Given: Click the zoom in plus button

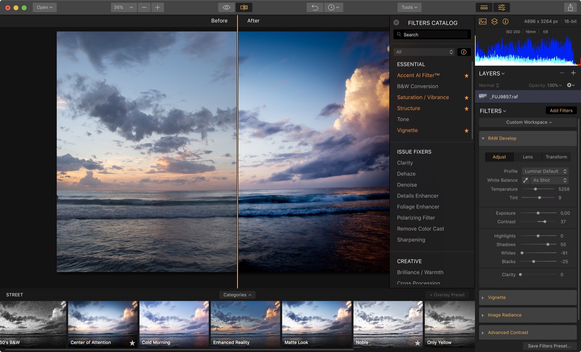Looking at the screenshot, I should pos(158,7).
